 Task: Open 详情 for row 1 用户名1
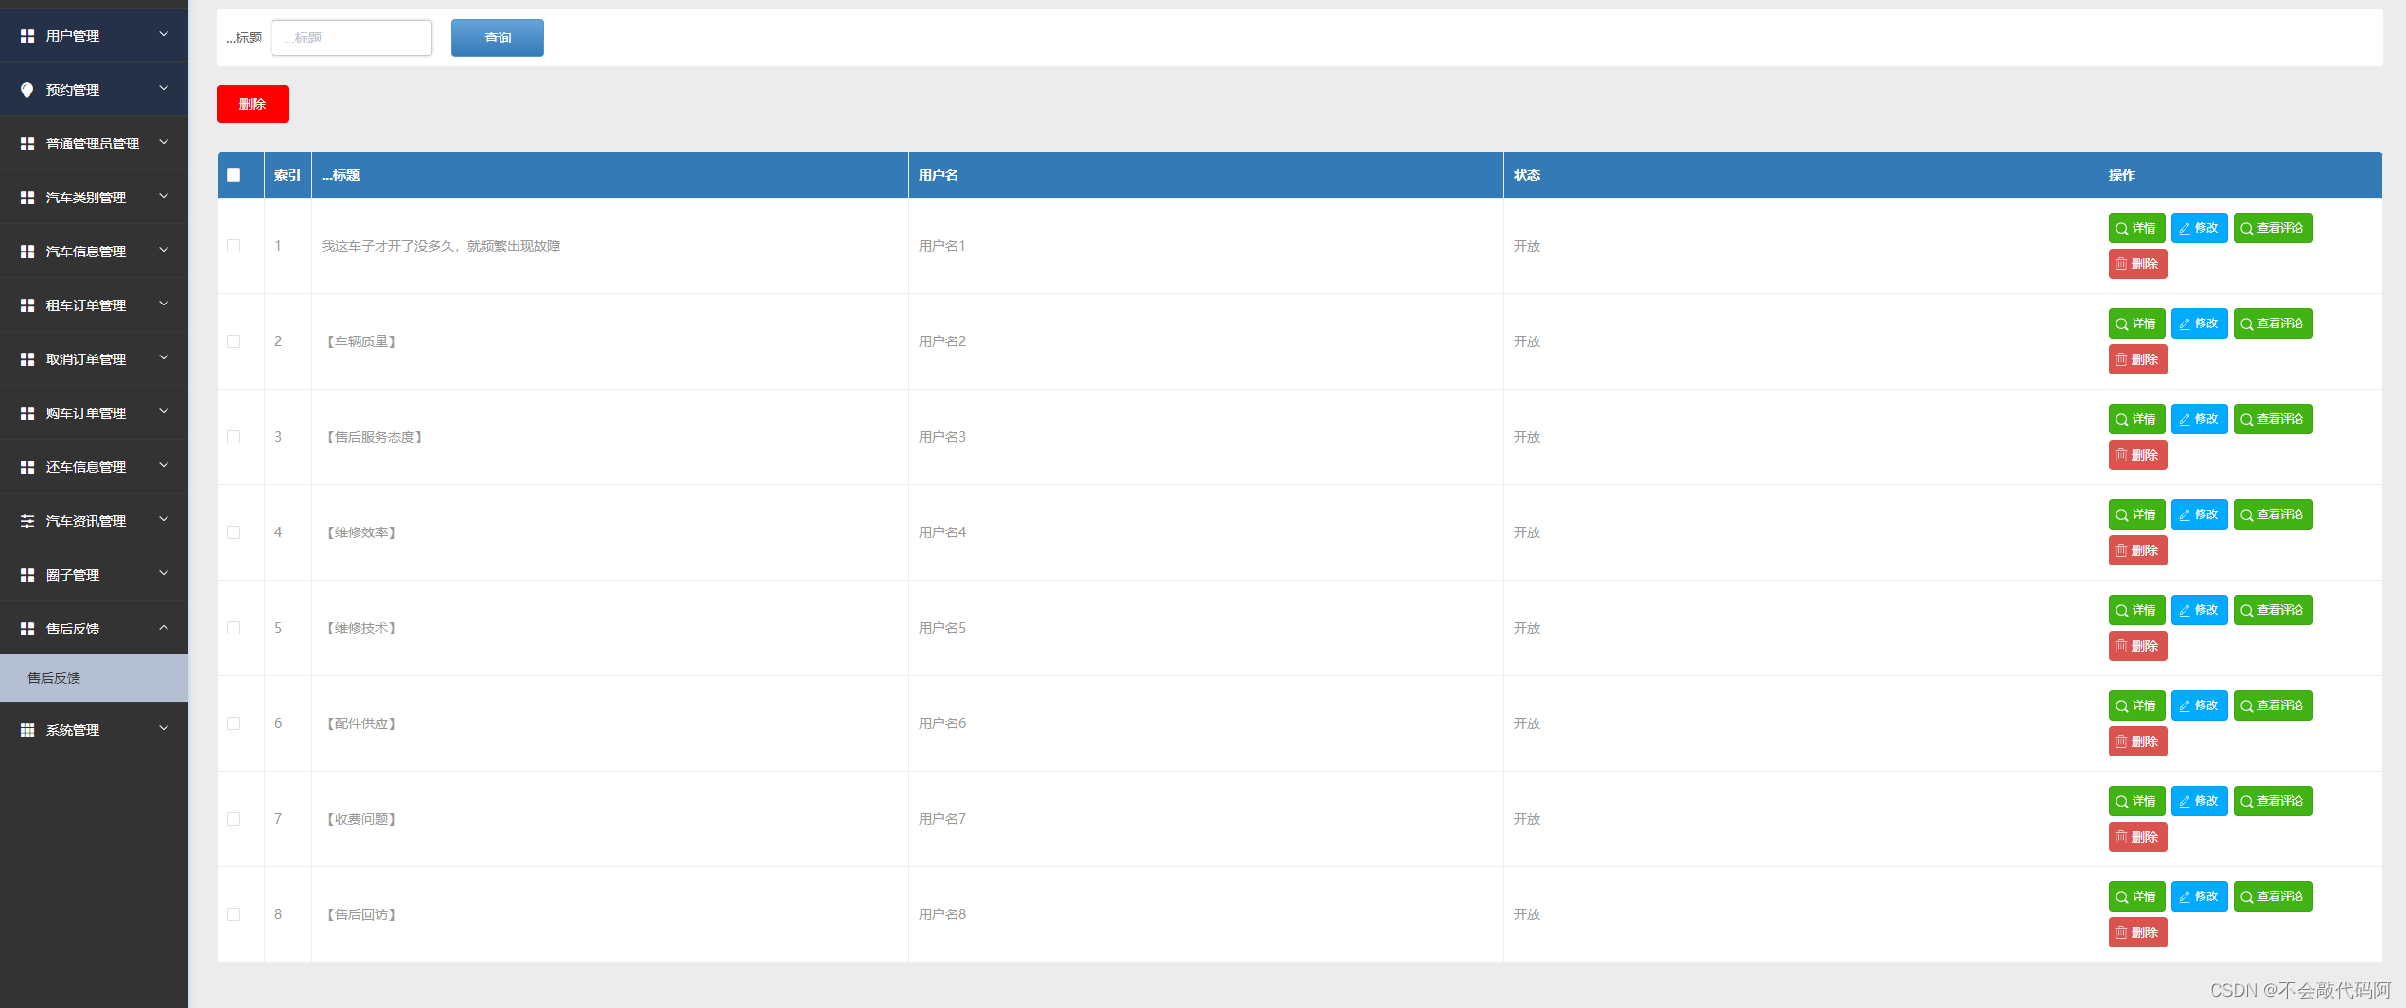[2136, 228]
